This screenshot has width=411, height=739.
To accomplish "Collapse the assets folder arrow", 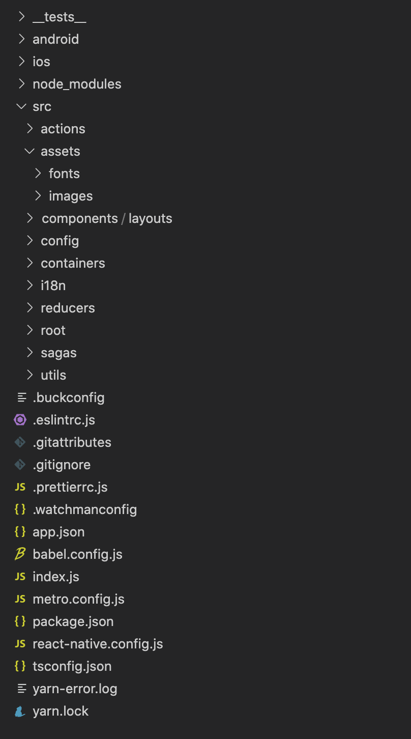I will tap(30, 151).
